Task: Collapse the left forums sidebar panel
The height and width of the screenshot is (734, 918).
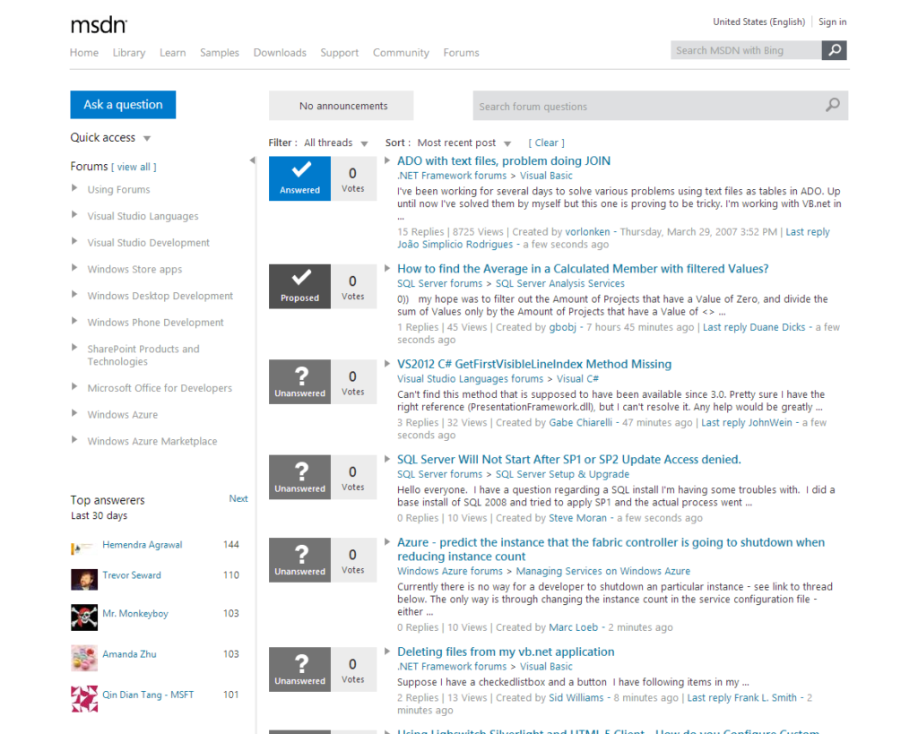Action: (x=252, y=160)
